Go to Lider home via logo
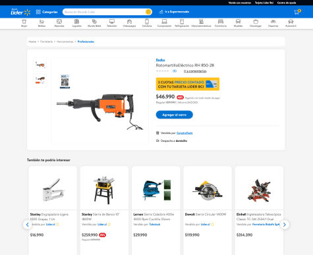This screenshot has width=313, height=255. (20, 12)
